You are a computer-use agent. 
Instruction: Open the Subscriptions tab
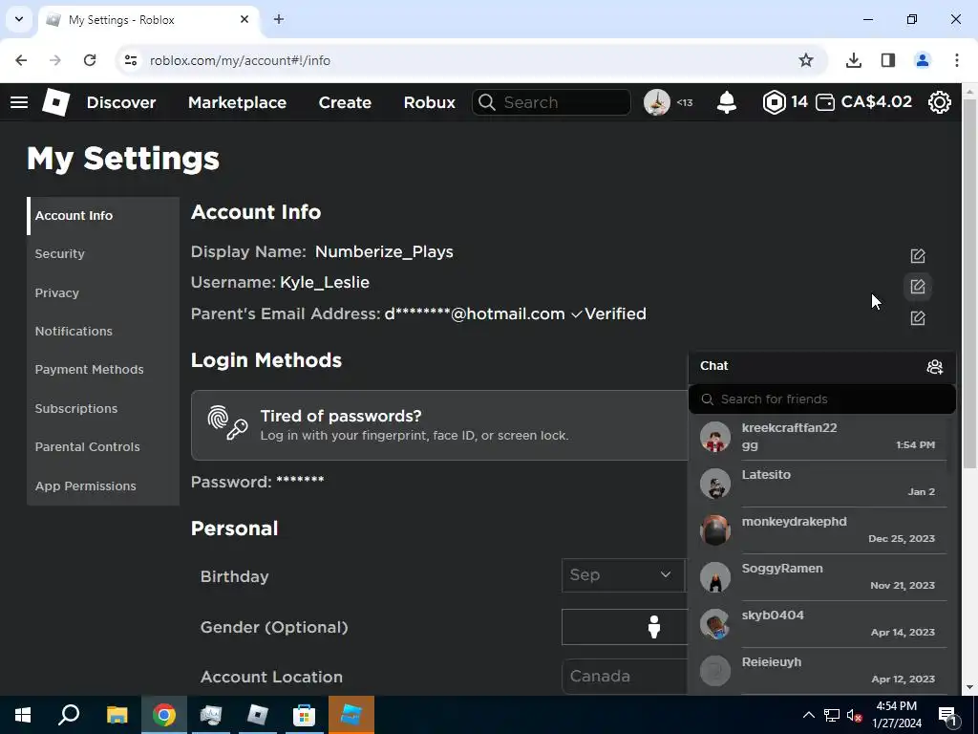pyautogui.click(x=103, y=409)
